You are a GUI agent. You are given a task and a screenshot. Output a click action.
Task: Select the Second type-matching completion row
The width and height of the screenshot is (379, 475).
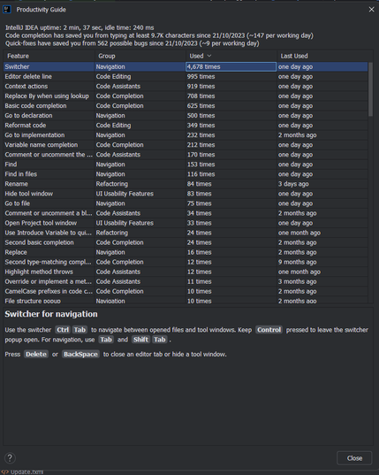pyautogui.click(x=186, y=262)
